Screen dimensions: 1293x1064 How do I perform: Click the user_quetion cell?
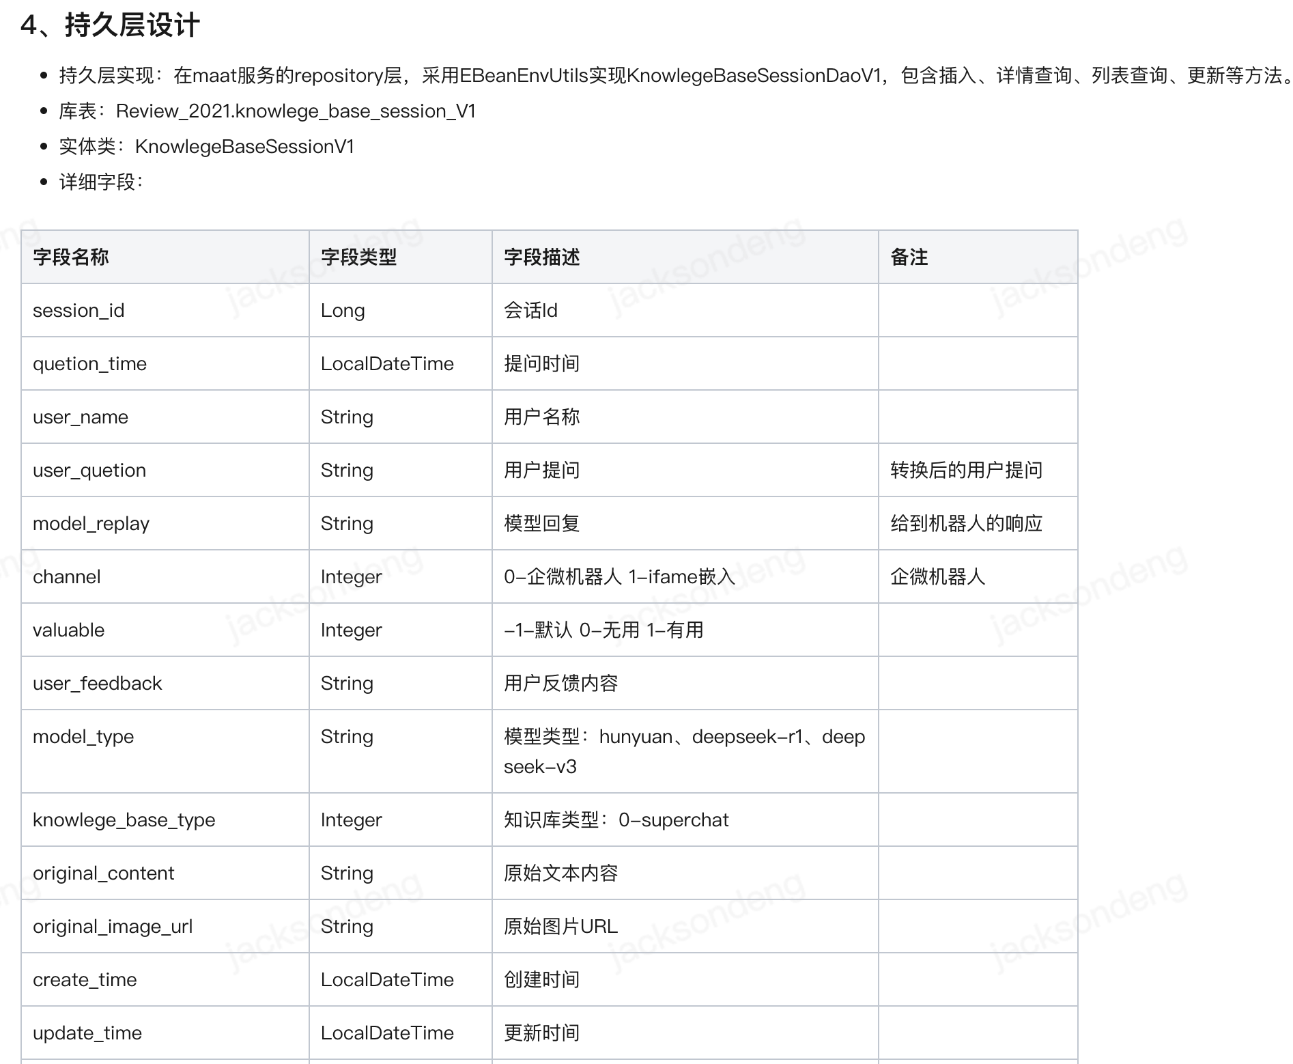click(x=89, y=470)
